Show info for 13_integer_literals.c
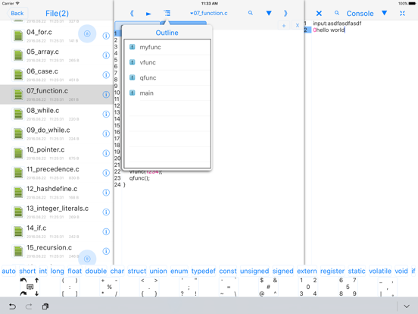Viewport: 418px width, 314px height. [106, 212]
